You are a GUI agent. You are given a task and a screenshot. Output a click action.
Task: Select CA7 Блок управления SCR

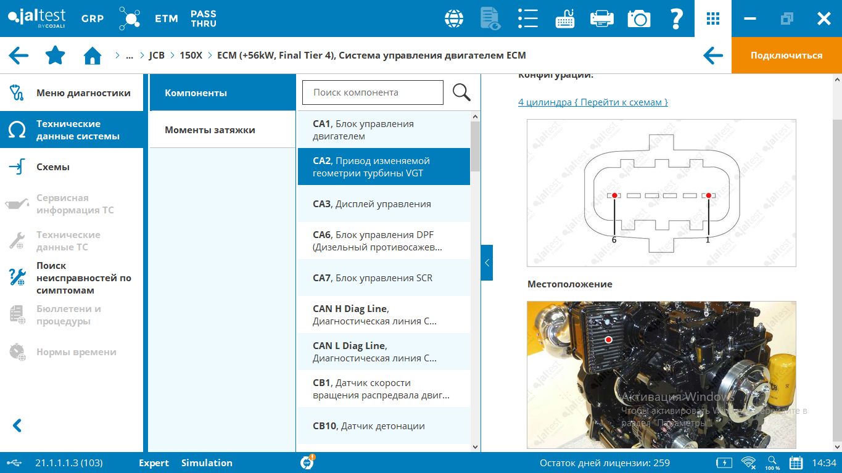[384, 278]
